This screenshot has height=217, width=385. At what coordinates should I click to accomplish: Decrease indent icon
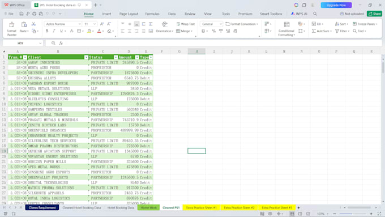[x=144, y=24]
